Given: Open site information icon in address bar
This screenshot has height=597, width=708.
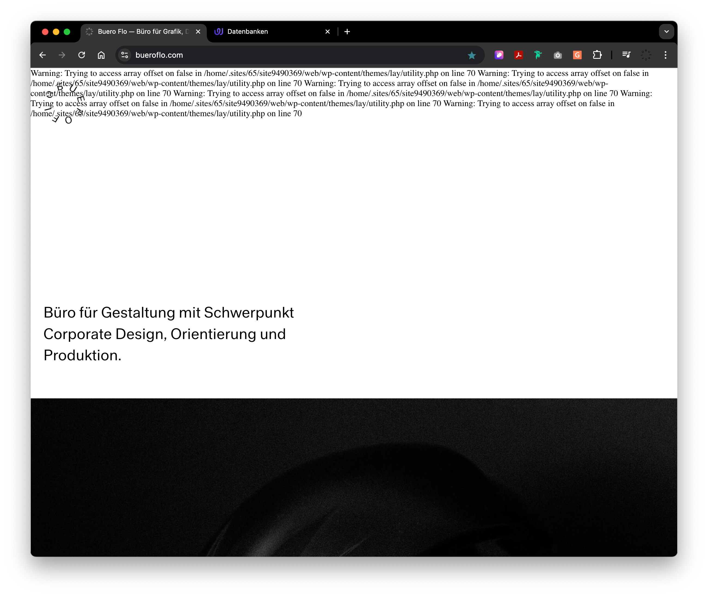Looking at the screenshot, I should (x=125, y=55).
